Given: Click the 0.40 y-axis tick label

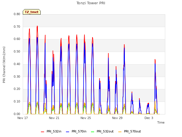Looking at the screenshot, I should [x=17, y=64].
